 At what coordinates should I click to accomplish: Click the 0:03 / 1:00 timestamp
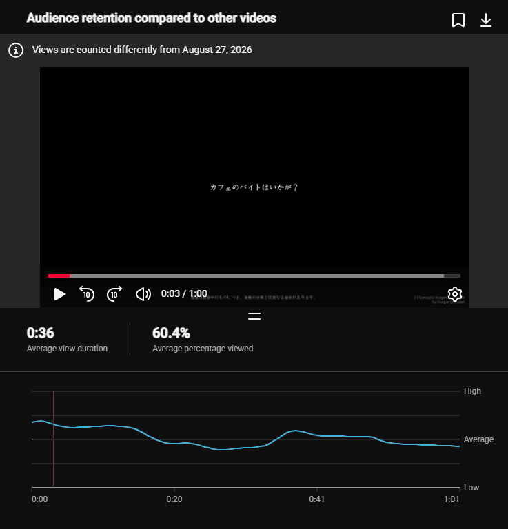click(x=184, y=293)
